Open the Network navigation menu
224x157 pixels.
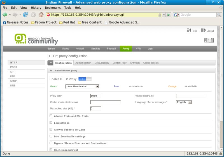[80, 49]
